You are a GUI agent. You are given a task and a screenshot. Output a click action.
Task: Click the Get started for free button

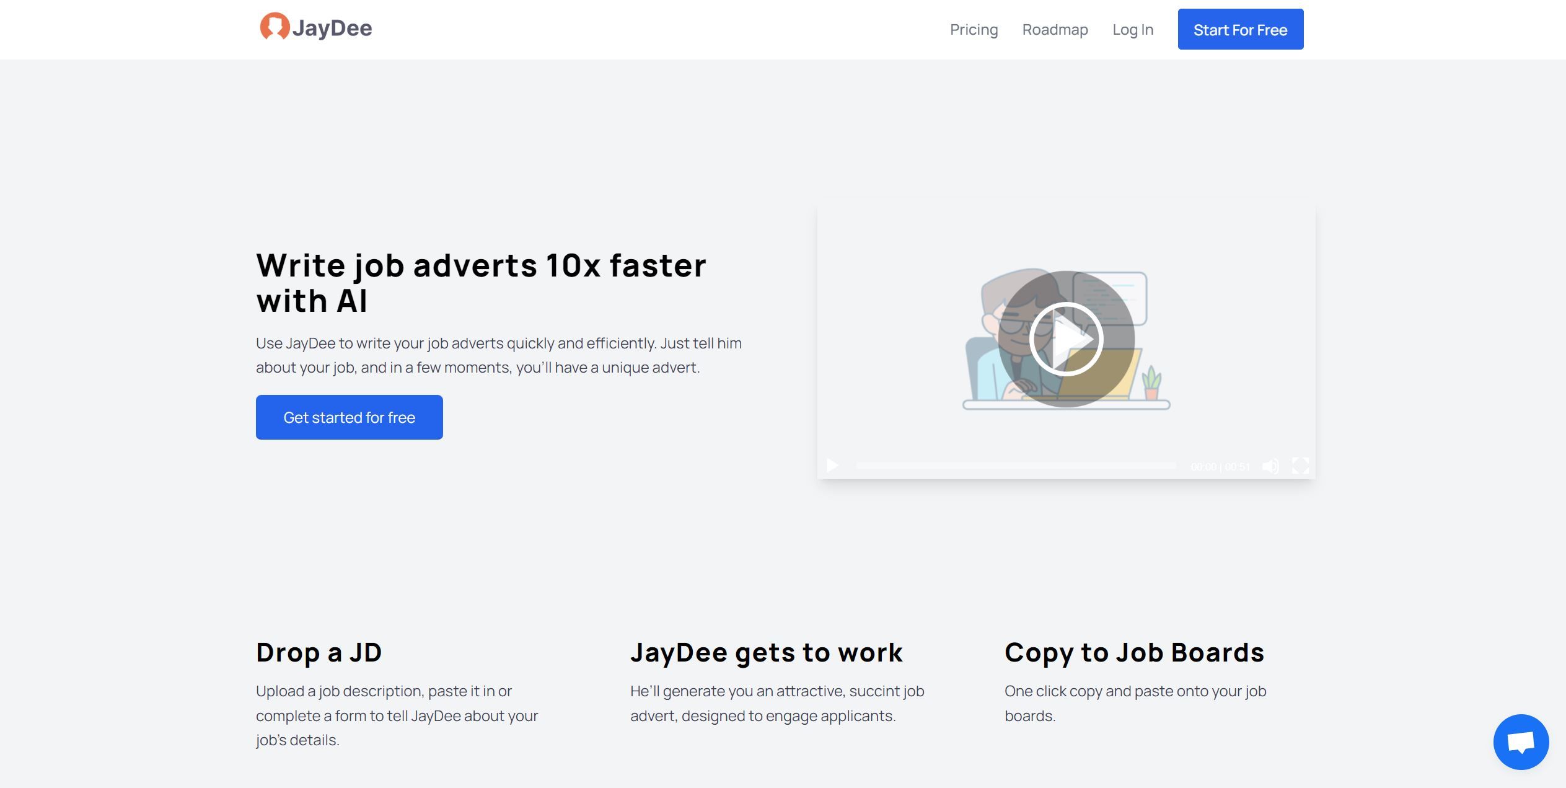click(x=348, y=416)
